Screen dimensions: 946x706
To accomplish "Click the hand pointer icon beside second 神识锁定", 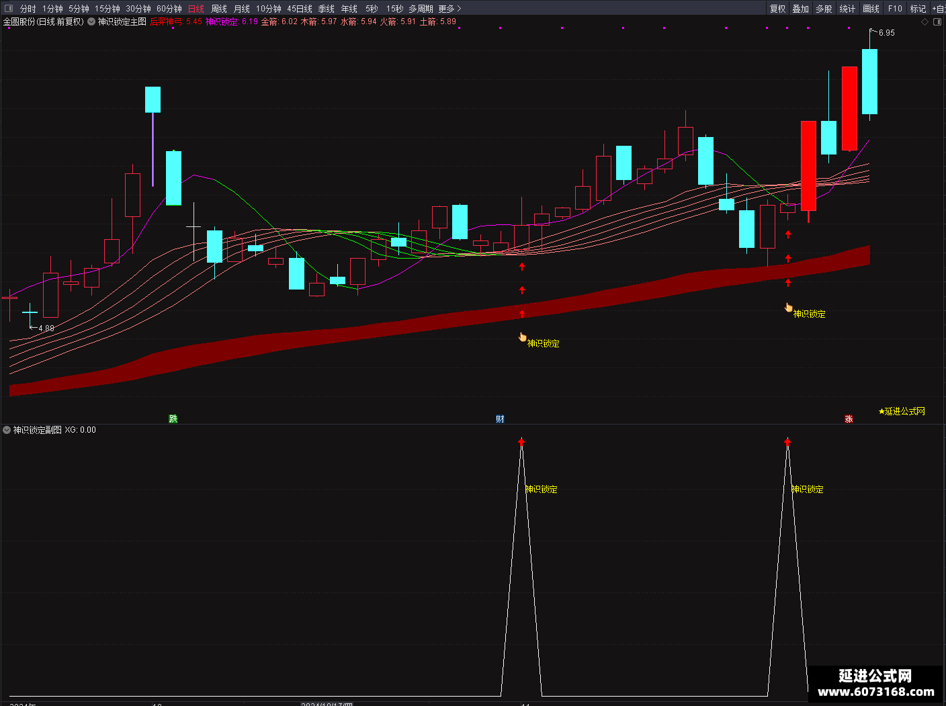I will [x=789, y=308].
